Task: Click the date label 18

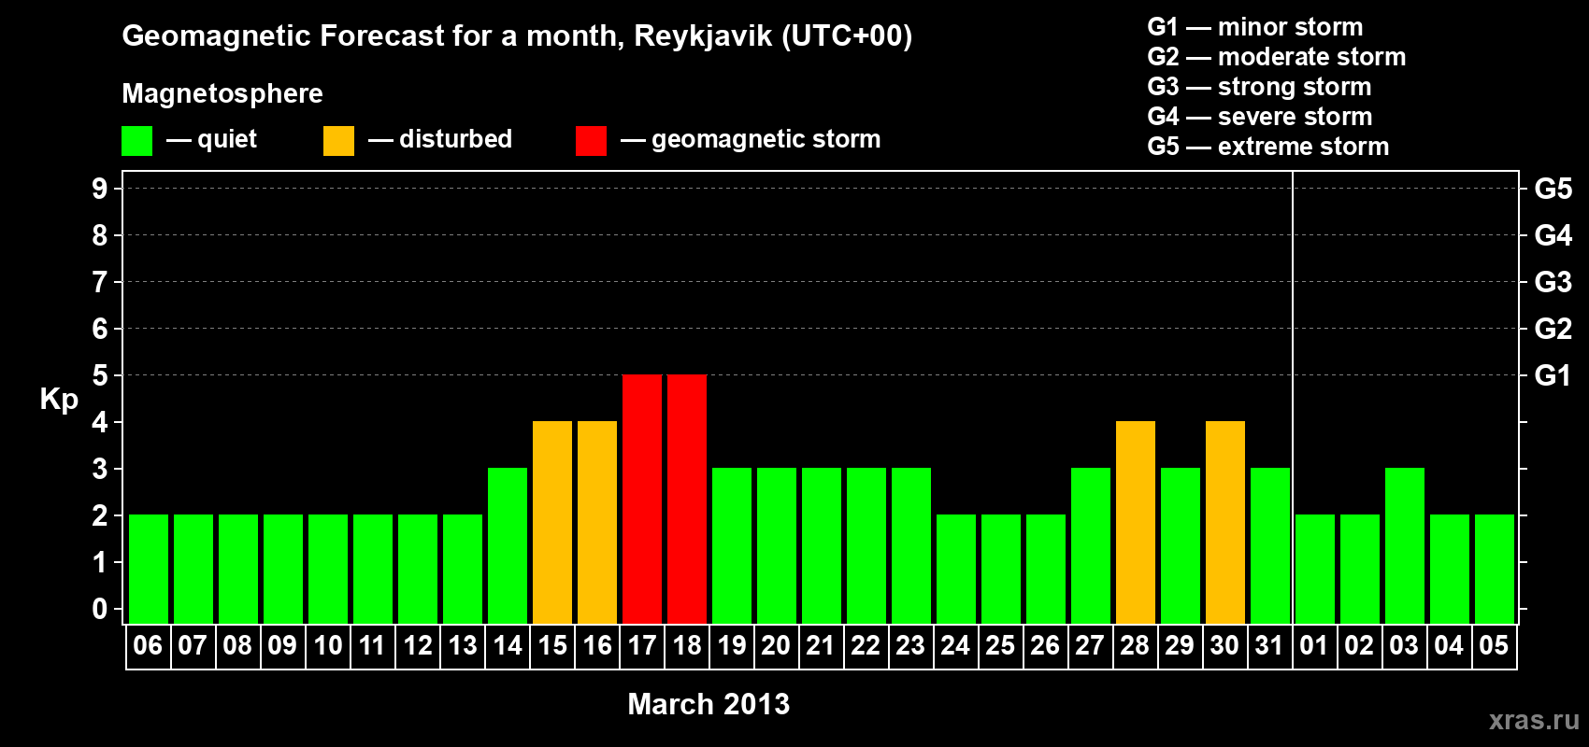Action: pos(686,645)
